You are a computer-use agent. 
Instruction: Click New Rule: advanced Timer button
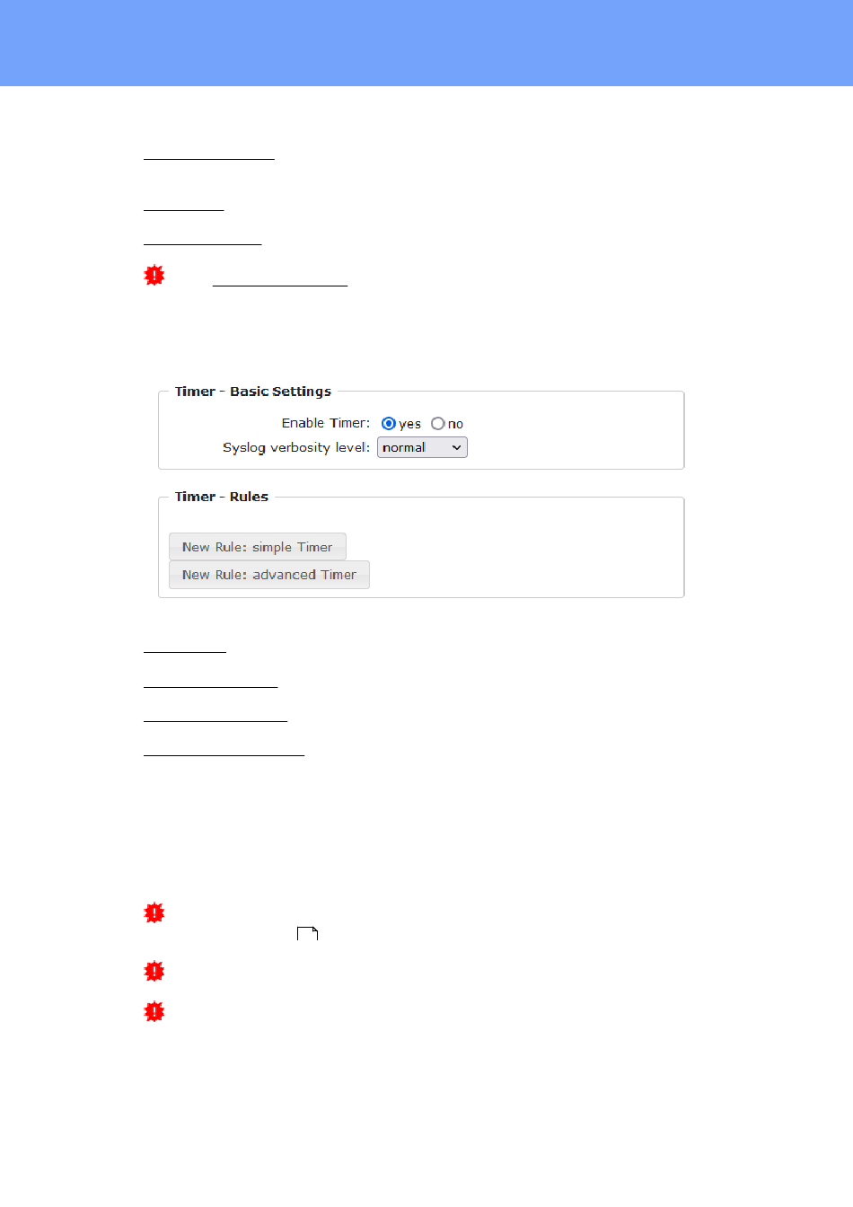[x=269, y=575]
